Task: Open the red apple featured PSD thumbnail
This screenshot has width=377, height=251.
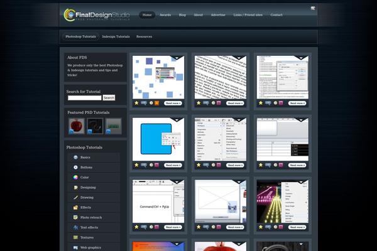Action: tap(77, 126)
